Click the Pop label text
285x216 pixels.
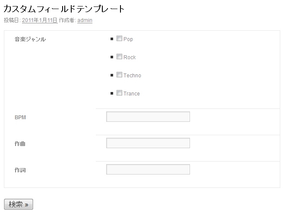pyautogui.click(x=128, y=39)
